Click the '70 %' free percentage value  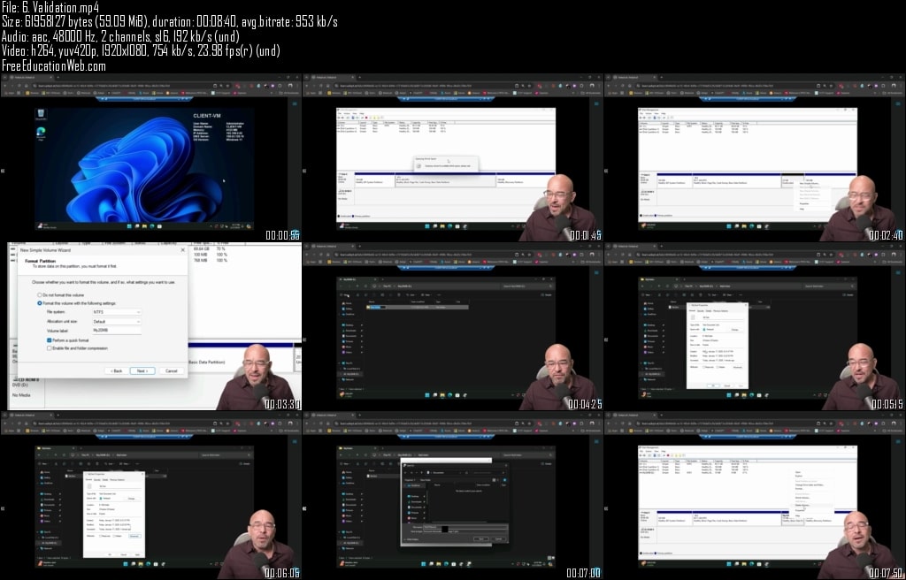221,248
